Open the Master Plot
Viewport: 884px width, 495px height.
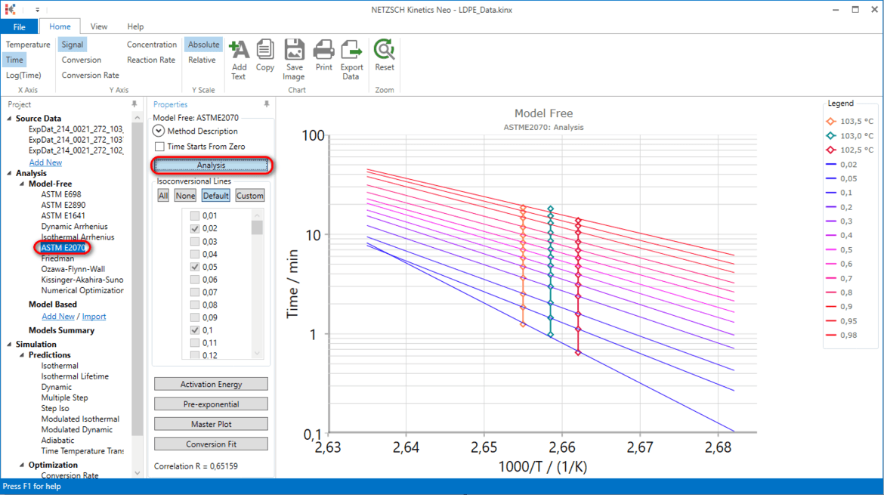(x=211, y=424)
